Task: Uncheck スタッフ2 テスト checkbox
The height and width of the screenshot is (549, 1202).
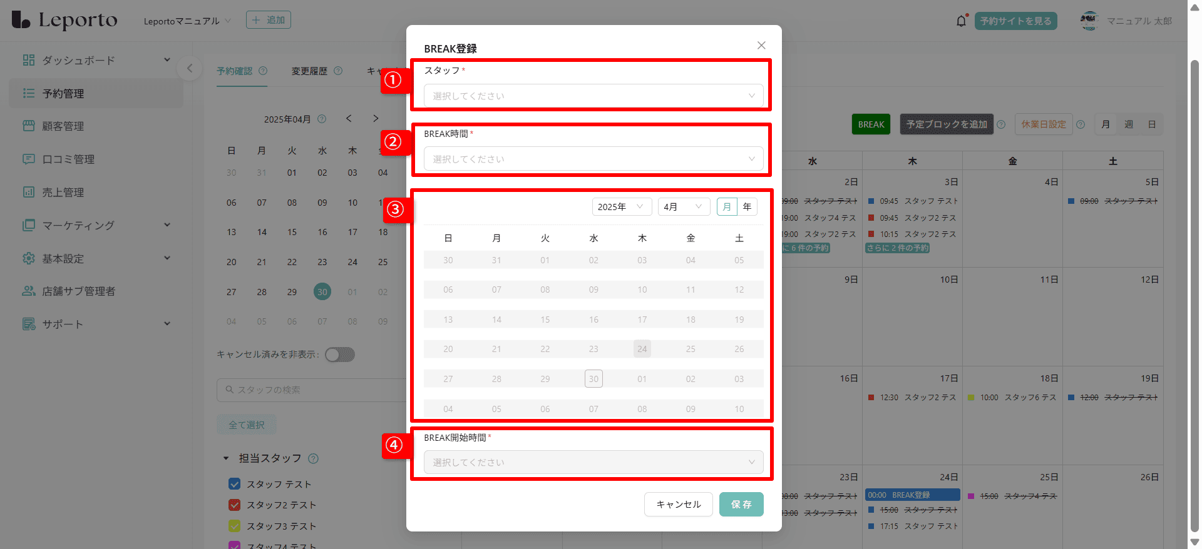Action: coord(235,505)
